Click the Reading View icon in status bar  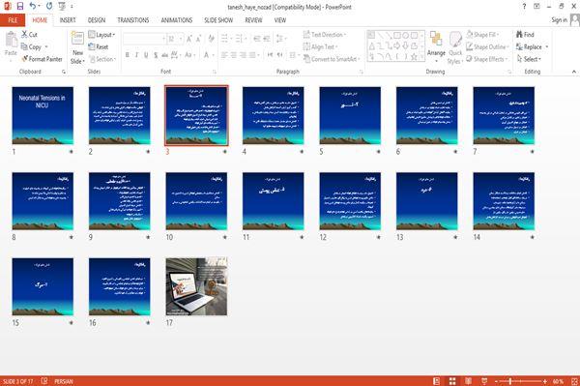pyautogui.click(x=468, y=381)
